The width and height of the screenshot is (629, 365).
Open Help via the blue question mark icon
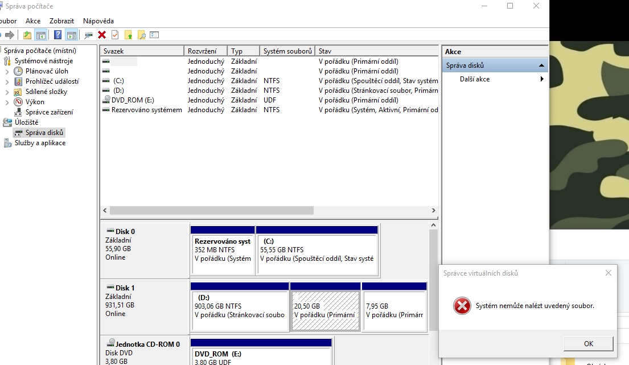tap(57, 35)
